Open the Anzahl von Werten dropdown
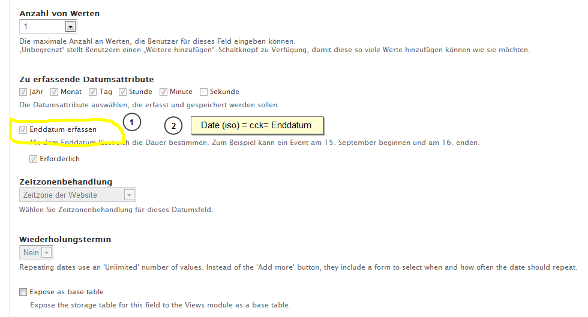588x317 pixels. point(48,26)
